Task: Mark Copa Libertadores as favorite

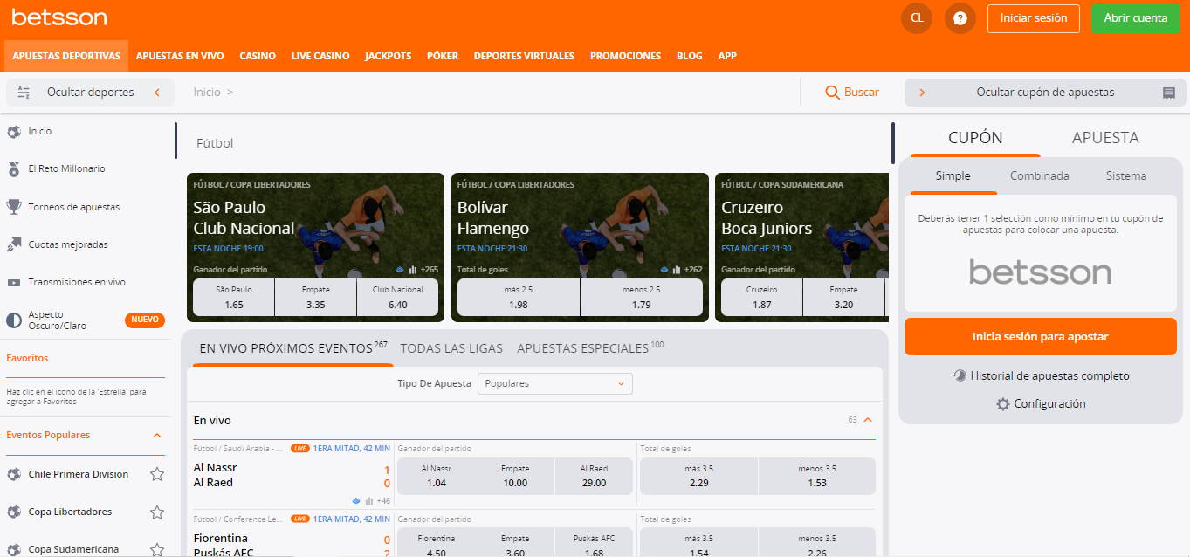Action: (156, 512)
